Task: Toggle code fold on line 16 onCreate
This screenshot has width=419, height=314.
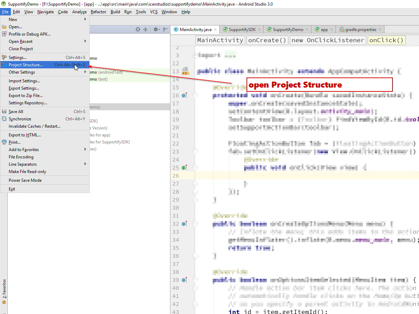Action: click(x=196, y=96)
